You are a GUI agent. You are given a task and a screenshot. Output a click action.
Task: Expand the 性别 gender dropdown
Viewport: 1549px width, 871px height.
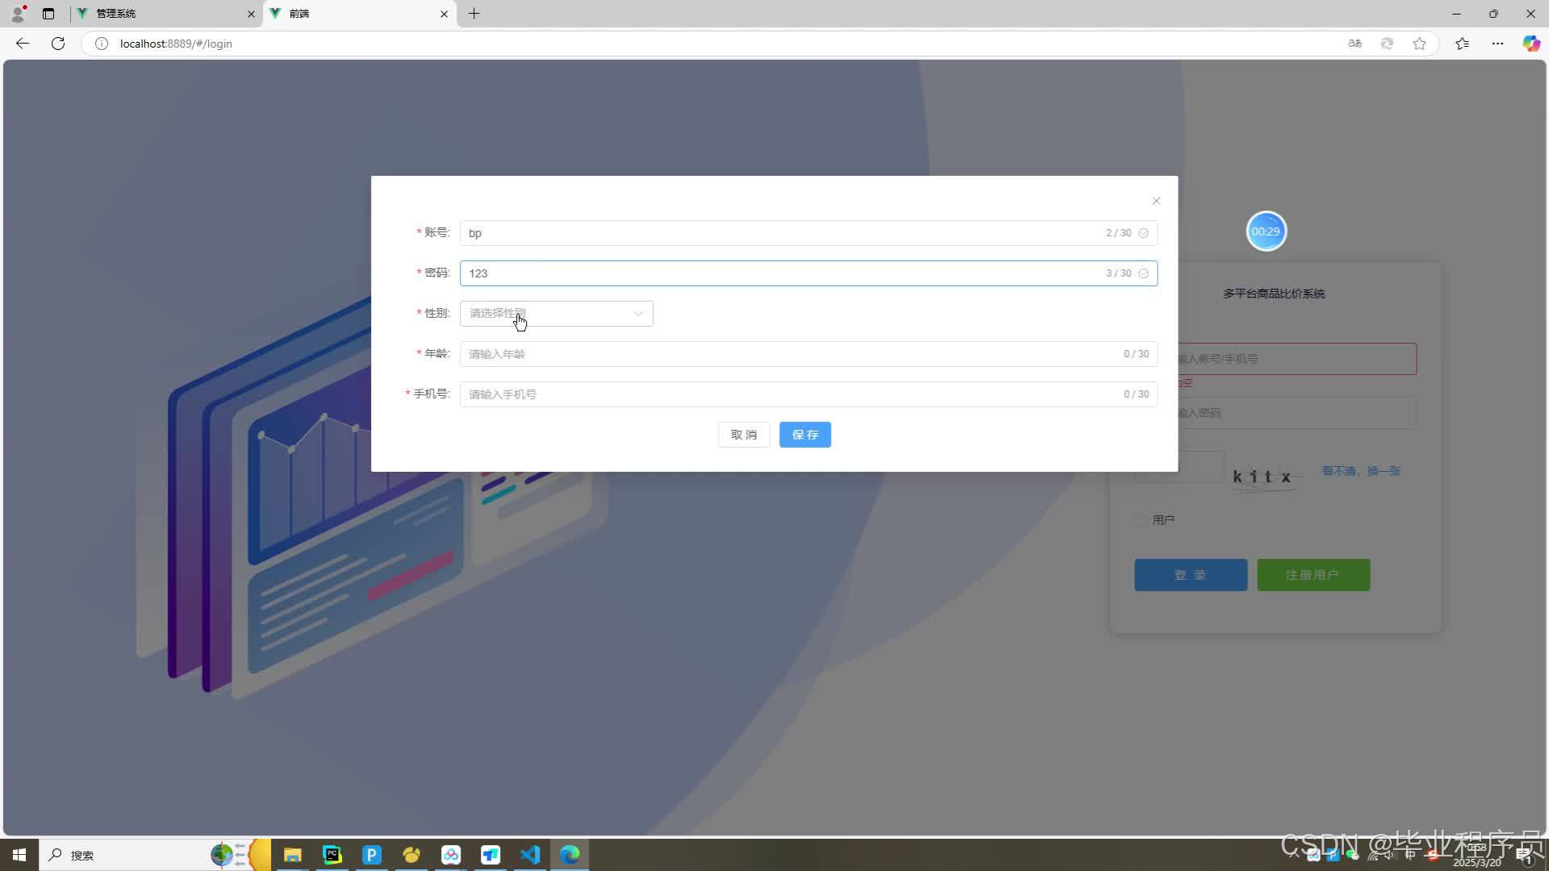pyautogui.click(x=555, y=314)
